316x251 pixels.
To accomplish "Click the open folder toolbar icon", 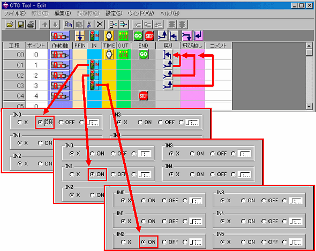I will [x=10, y=25].
